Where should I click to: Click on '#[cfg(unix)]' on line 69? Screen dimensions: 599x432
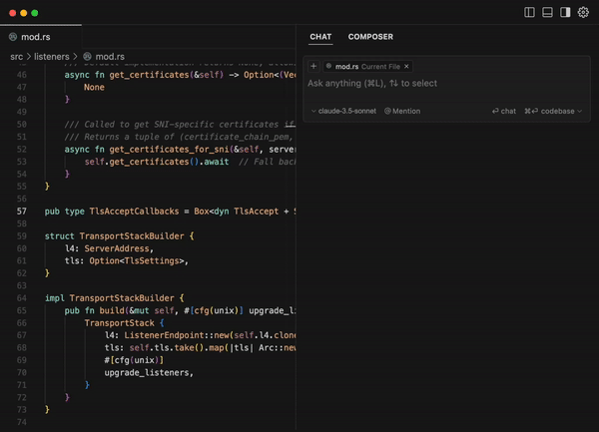[134, 360]
